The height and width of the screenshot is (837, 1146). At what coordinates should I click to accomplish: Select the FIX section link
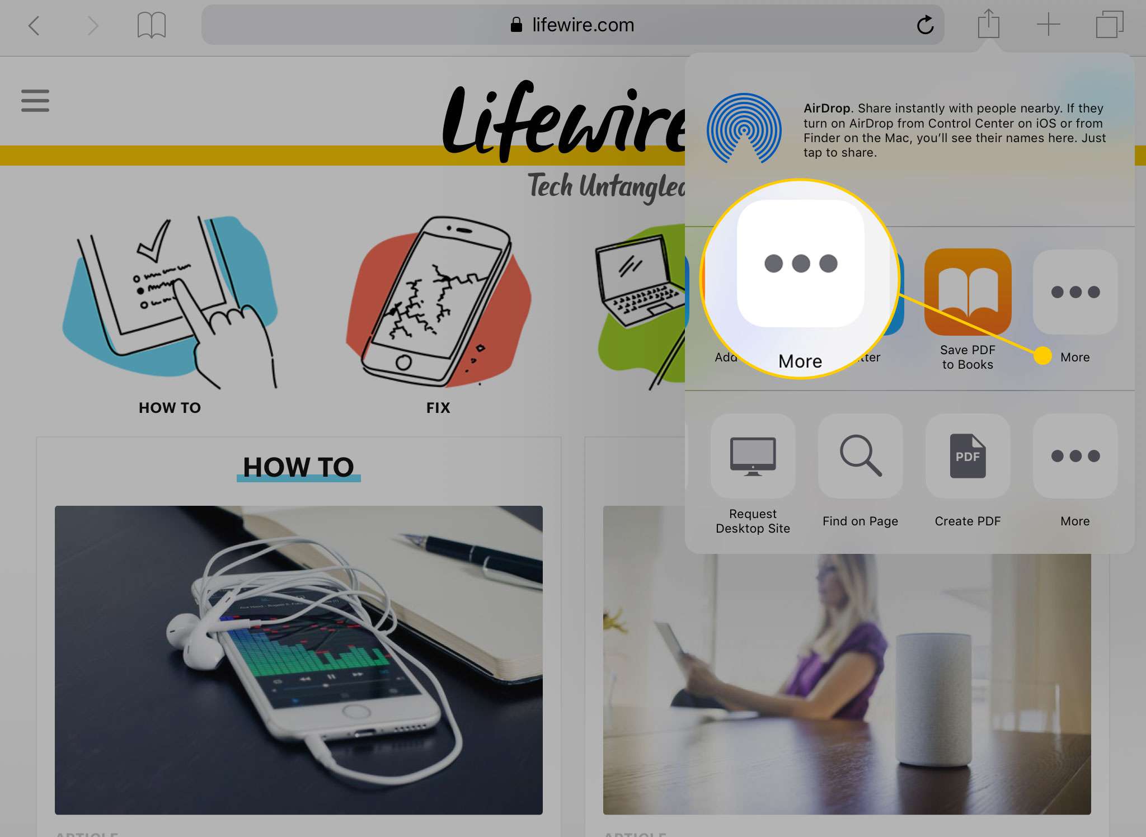pyautogui.click(x=438, y=407)
